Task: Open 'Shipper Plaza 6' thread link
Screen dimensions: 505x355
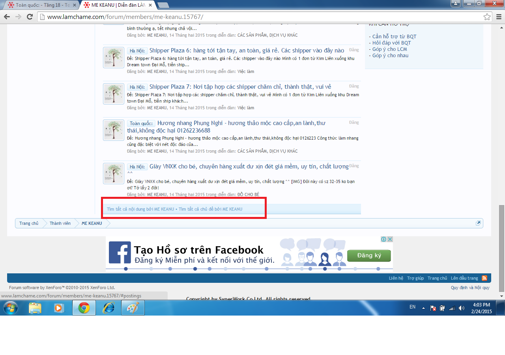Action: coord(247,50)
